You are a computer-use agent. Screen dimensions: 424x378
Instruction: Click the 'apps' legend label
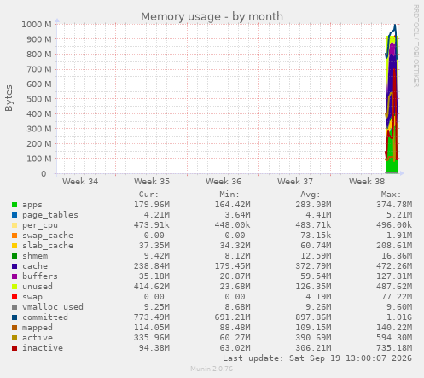tap(32, 205)
